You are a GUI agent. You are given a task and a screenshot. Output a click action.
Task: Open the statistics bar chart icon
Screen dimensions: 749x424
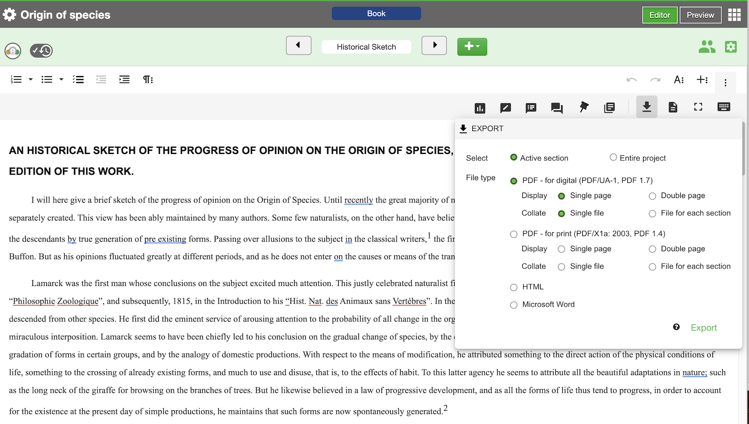pos(480,108)
